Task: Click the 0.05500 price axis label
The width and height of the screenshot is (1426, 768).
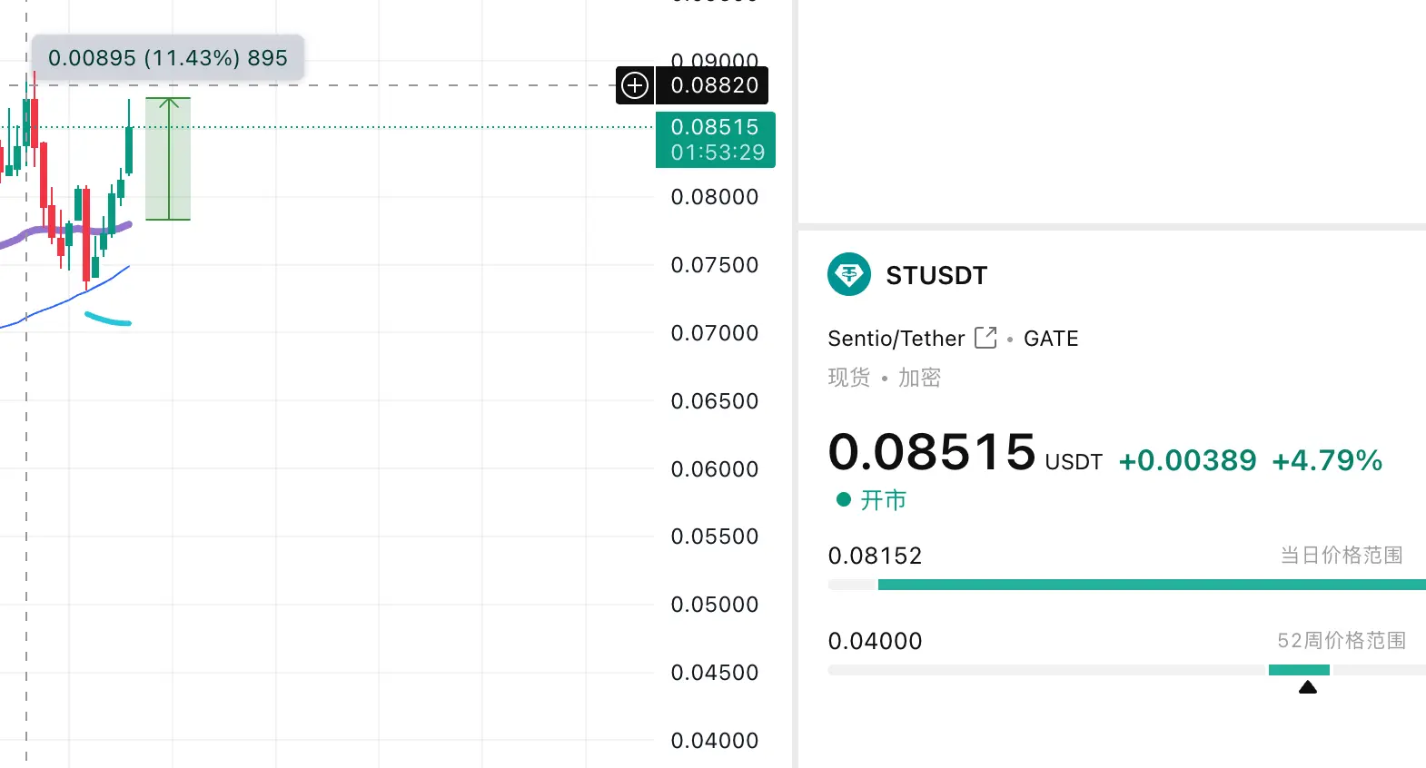Action: click(715, 537)
